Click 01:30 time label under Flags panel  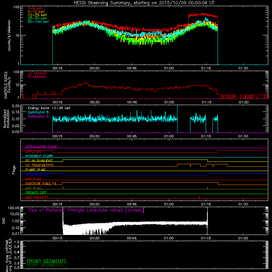pyautogui.click(x=243, y=204)
